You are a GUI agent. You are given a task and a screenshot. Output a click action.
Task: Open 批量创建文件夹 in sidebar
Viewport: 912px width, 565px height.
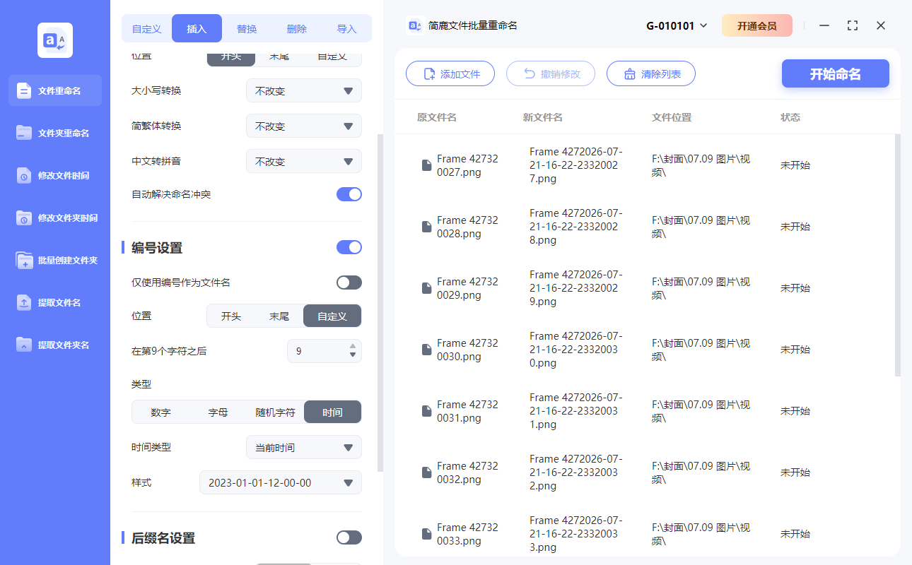click(55, 260)
